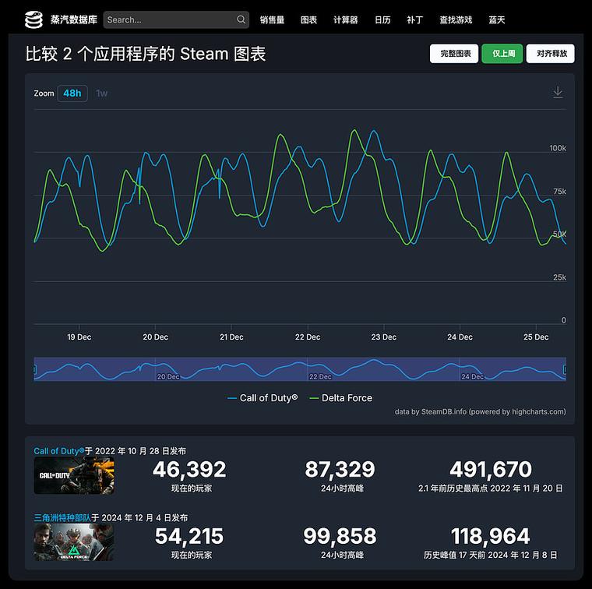Click the 491,670 all-time peak value
The width and height of the screenshot is (592, 589).
[x=491, y=469]
